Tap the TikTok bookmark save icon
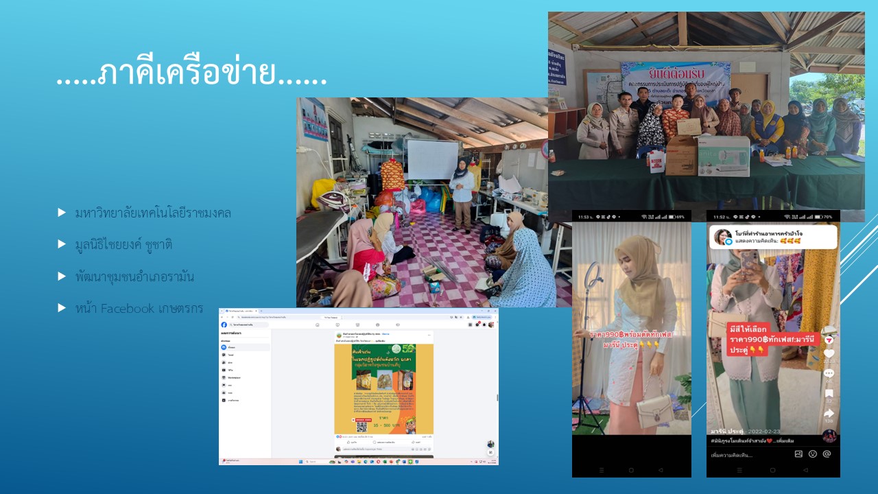878x494 pixels. click(829, 394)
